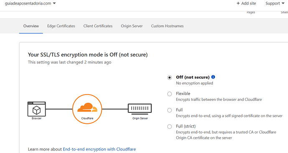Open the guiadeaposentadoria.com site dropdown
Screen dimensions: 288x153
click(30, 3)
